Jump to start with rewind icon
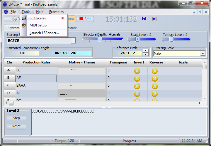211x146 pixels. (144, 19)
